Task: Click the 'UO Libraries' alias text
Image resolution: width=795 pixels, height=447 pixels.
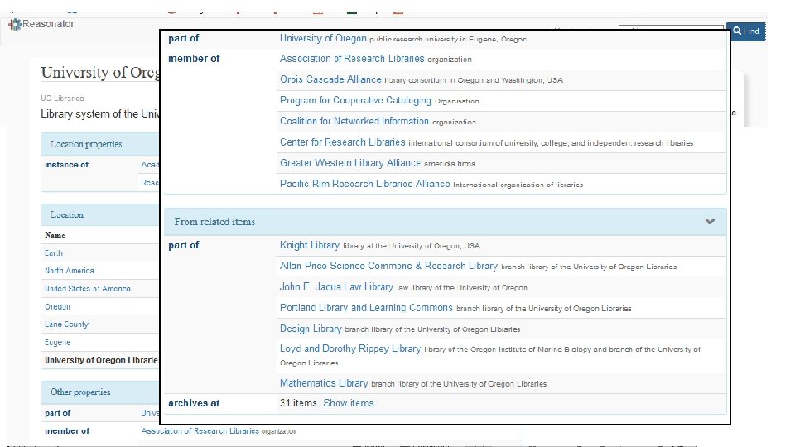Action: tap(62, 99)
